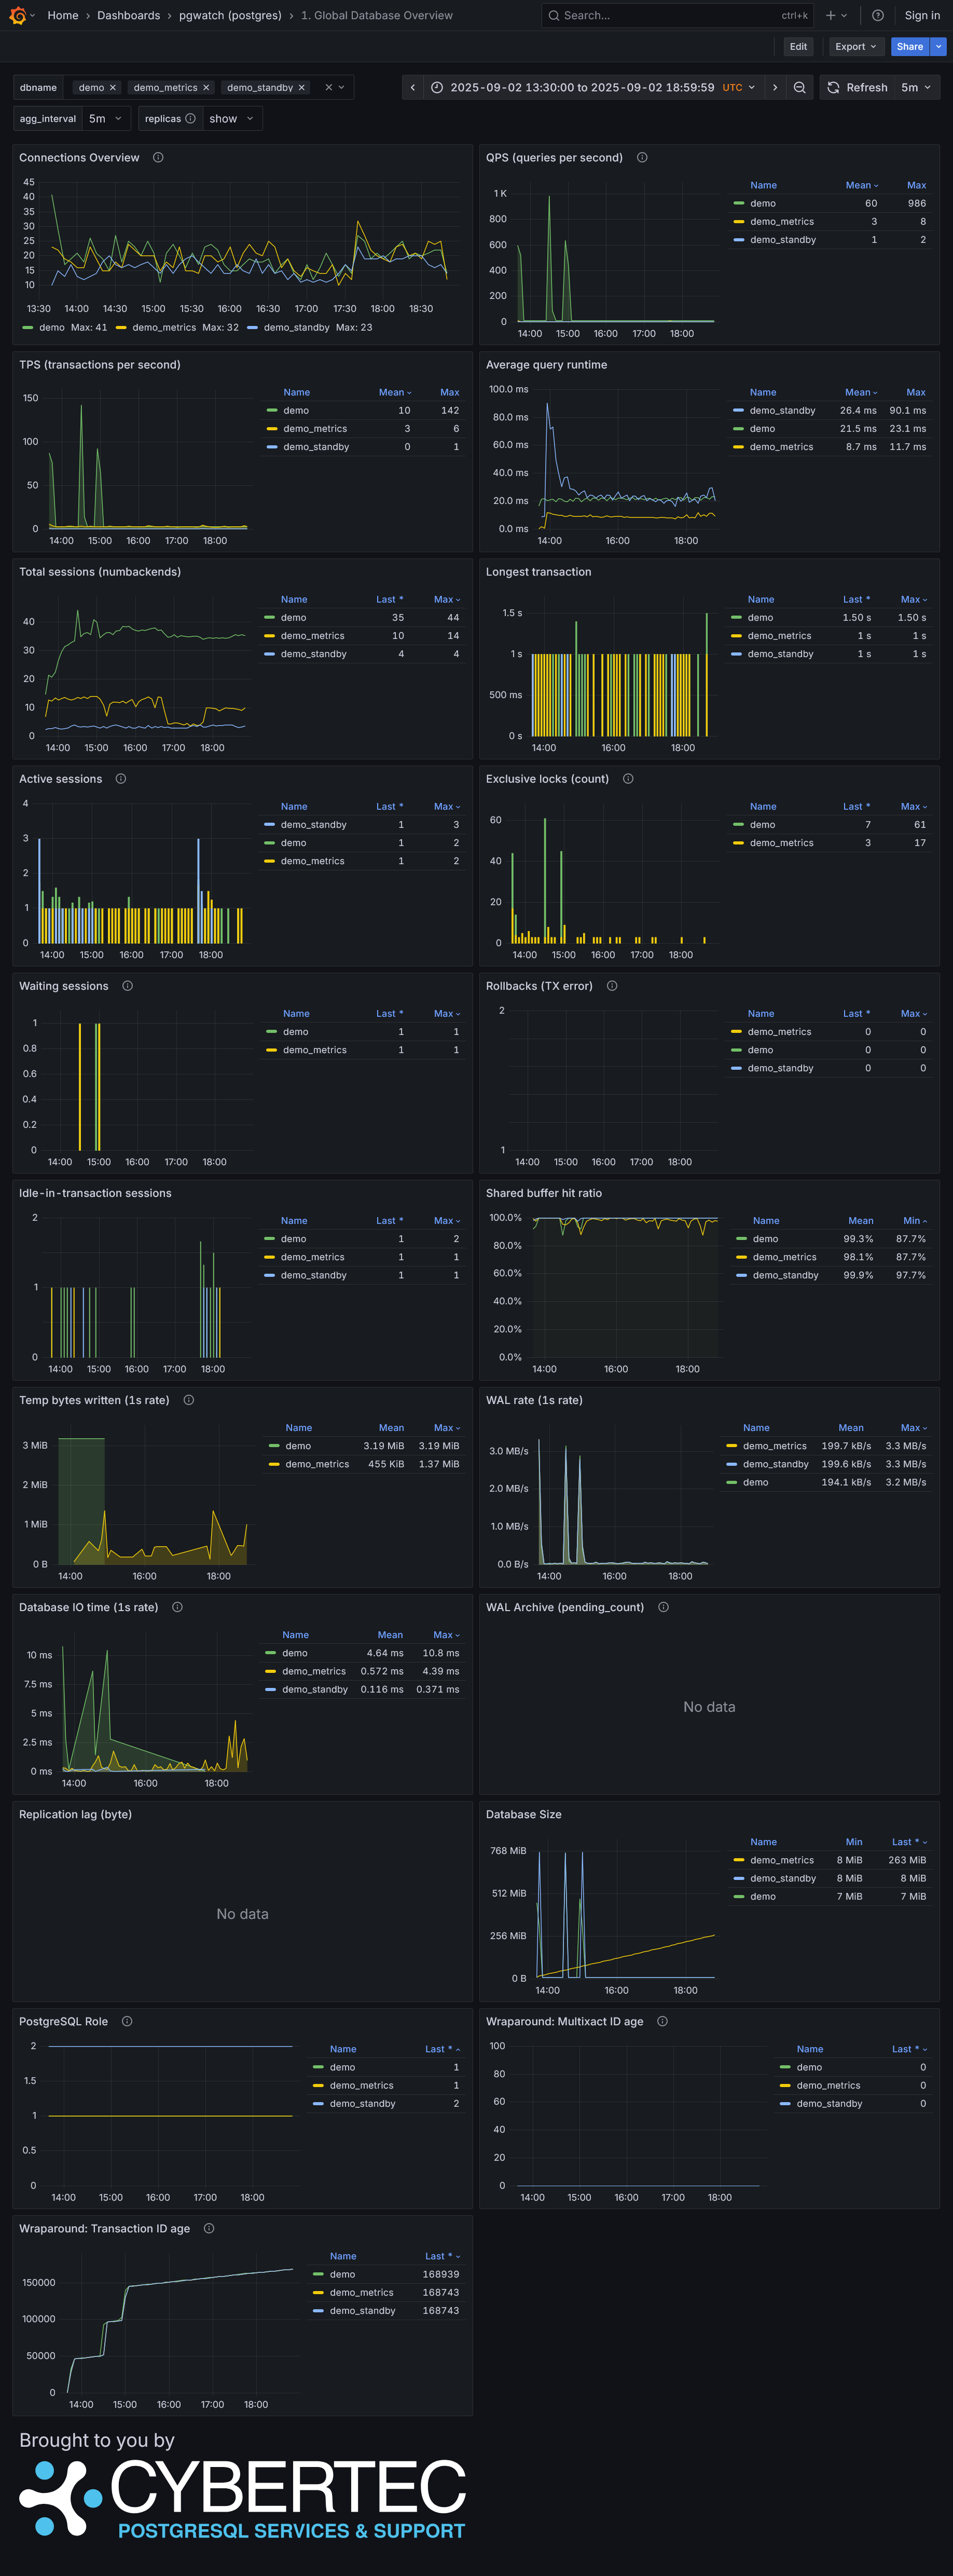Open the help question mark icon
Screen dimensions: 953x2576
[x=877, y=15]
